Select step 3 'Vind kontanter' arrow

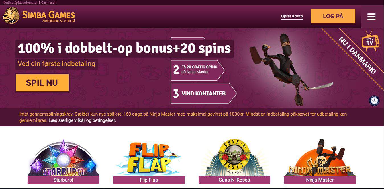(x=203, y=93)
